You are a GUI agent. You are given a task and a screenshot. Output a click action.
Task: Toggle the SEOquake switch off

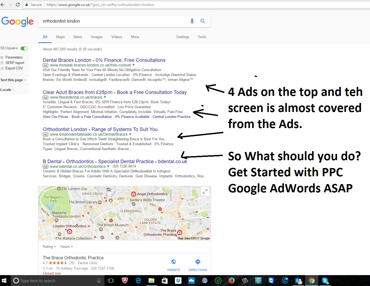click(x=24, y=48)
